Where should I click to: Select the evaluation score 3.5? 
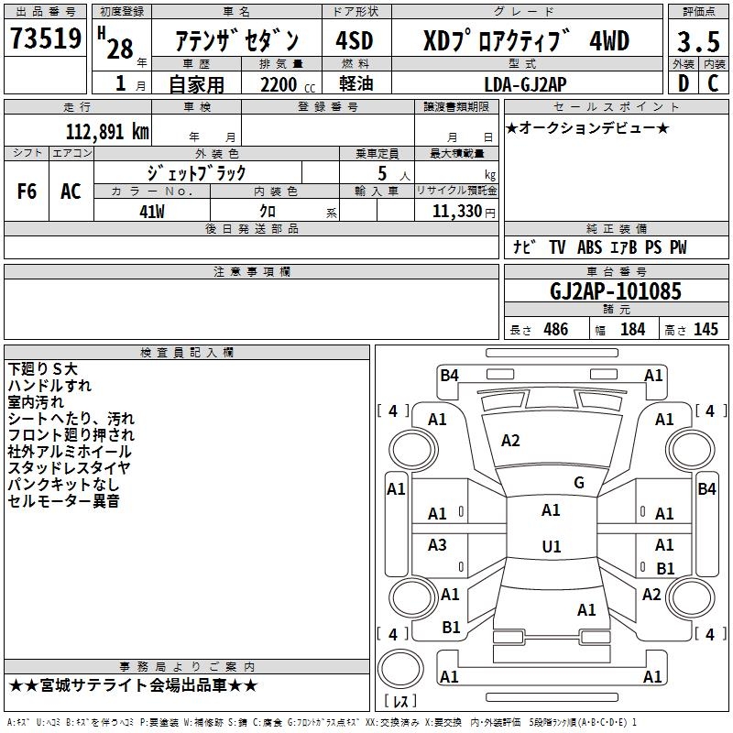(698, 41)
